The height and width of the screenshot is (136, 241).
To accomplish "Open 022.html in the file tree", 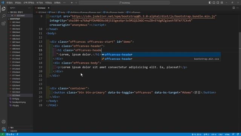I will 20,92.
